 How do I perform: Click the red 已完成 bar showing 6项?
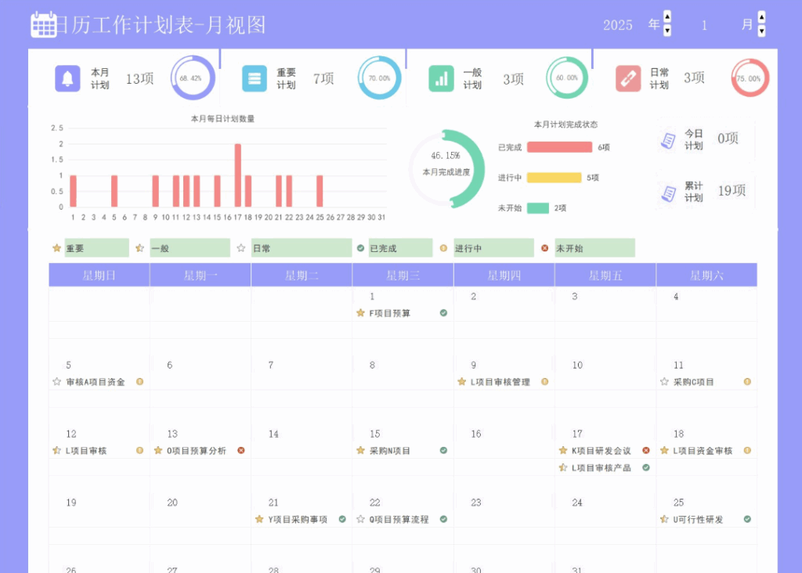tap(559, 147)
